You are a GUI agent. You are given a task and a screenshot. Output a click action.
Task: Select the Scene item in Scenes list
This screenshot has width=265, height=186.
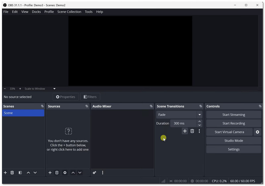(23, 113)
